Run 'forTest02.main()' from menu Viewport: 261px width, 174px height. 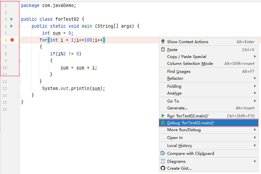pyautogui.click(x=209, y=116)
